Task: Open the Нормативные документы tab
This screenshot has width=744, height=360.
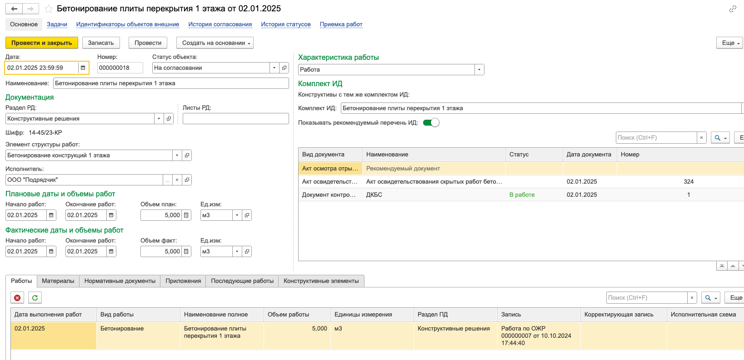Action: click(120, 281)
